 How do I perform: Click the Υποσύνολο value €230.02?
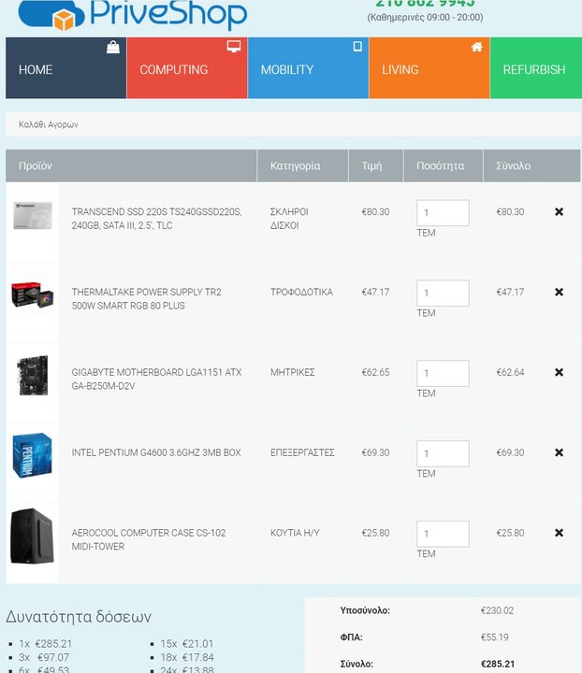(497, 610)
